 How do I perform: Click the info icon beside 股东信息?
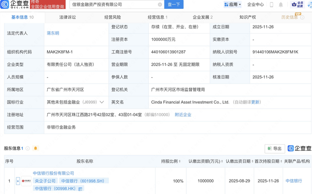(x=28, y=148)
